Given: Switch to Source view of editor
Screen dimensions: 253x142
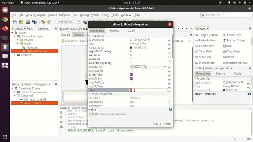Looking at the screenshot, I should [x=65, y=35].
